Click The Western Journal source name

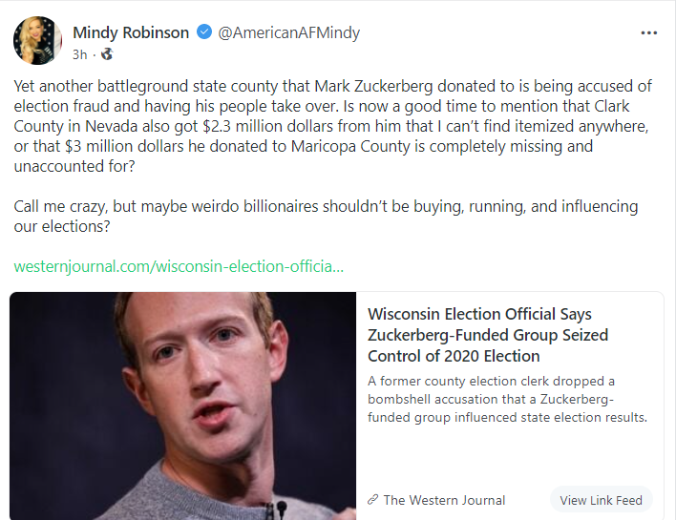click(x=444, y=500)
